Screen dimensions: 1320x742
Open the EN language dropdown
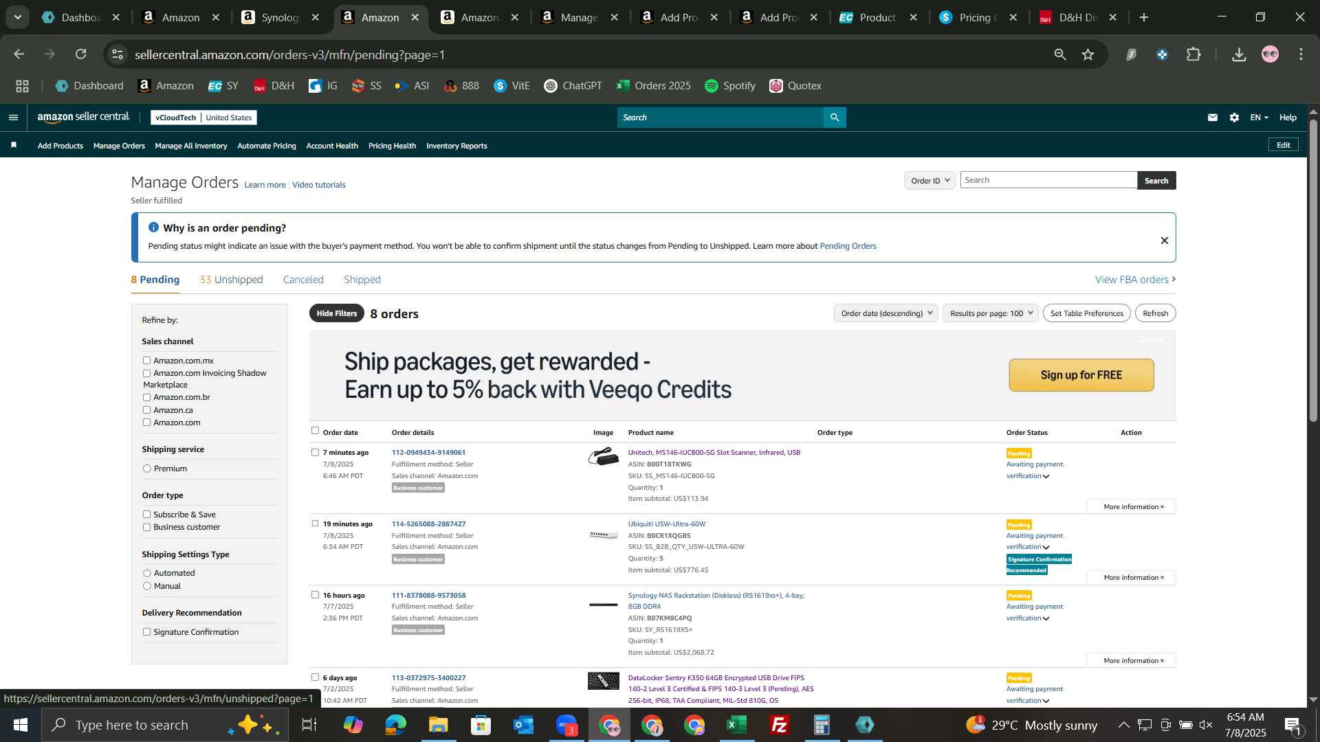[1259, 117]
